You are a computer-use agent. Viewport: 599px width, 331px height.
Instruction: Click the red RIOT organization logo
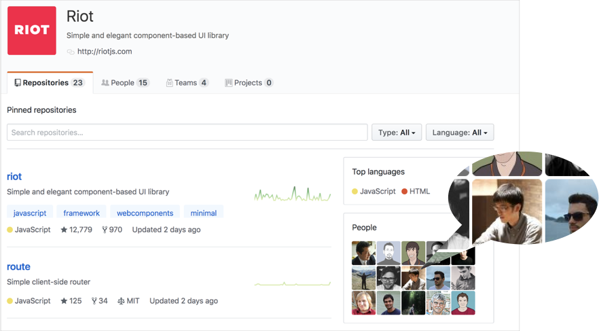coord(32,31)
